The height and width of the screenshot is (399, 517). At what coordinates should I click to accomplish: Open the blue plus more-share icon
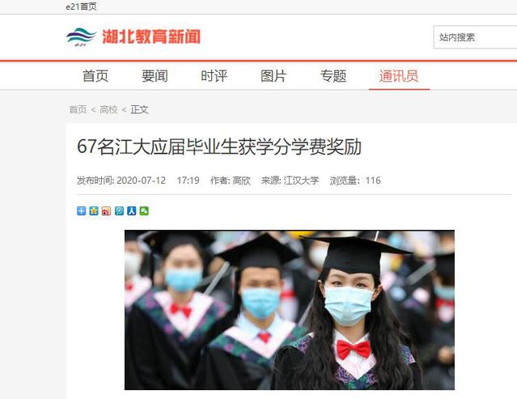click(x=81, y=210)
